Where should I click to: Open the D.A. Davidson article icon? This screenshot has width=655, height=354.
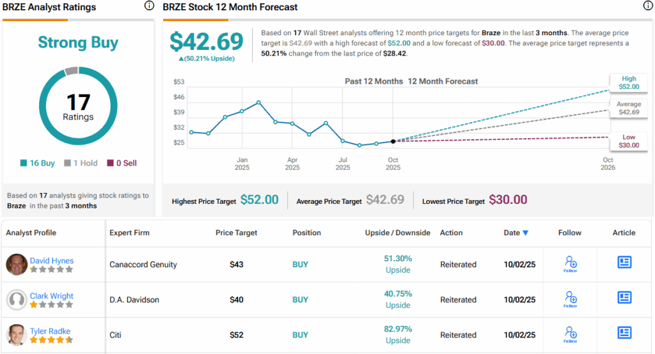624,298
